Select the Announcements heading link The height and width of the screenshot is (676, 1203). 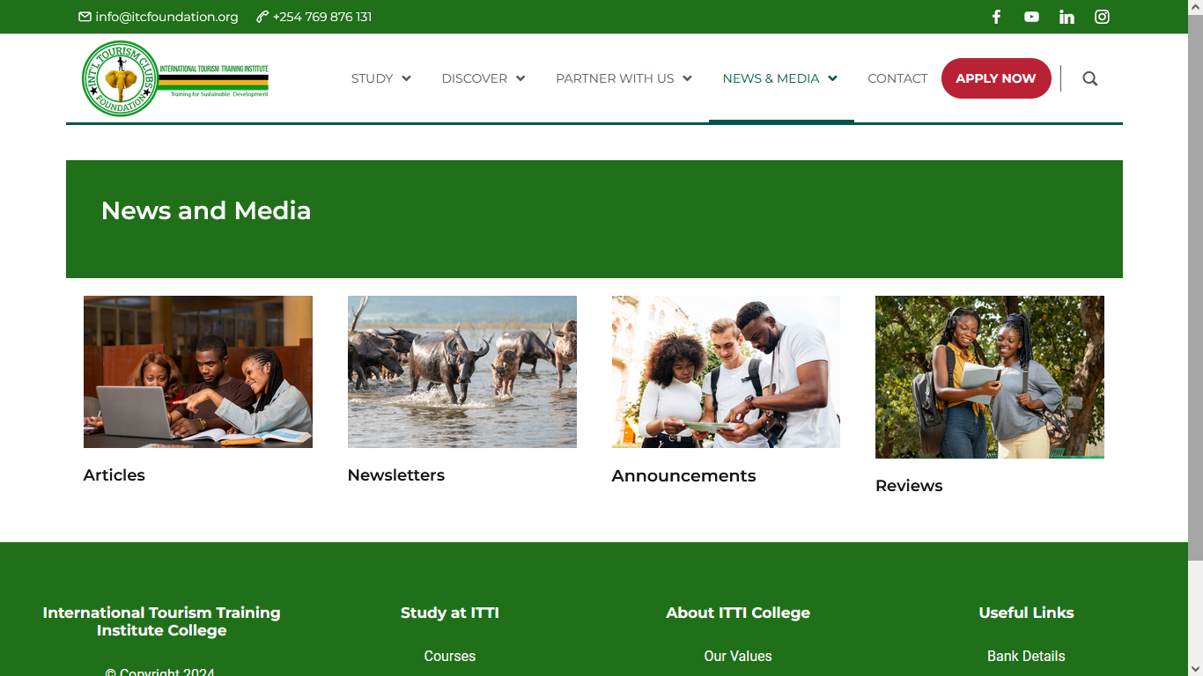point(683,476)
